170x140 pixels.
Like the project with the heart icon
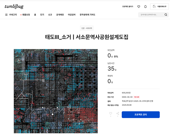point(111,113)
